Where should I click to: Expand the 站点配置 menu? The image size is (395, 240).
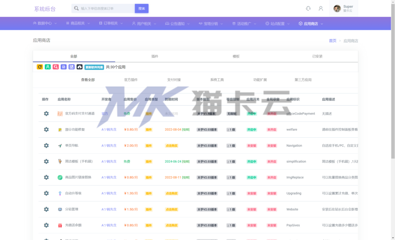[x=277, y=24]
